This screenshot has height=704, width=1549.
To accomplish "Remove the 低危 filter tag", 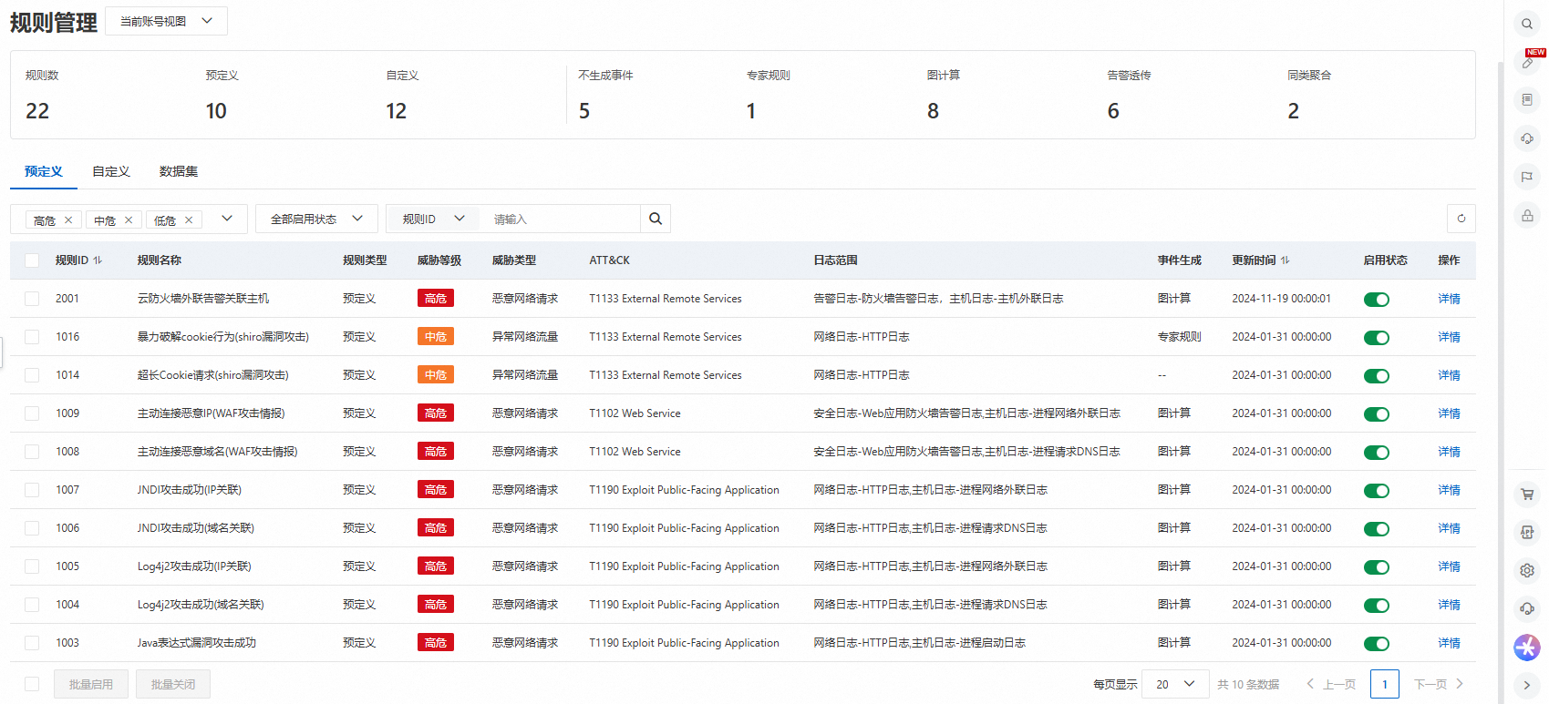I will [189, 219].
